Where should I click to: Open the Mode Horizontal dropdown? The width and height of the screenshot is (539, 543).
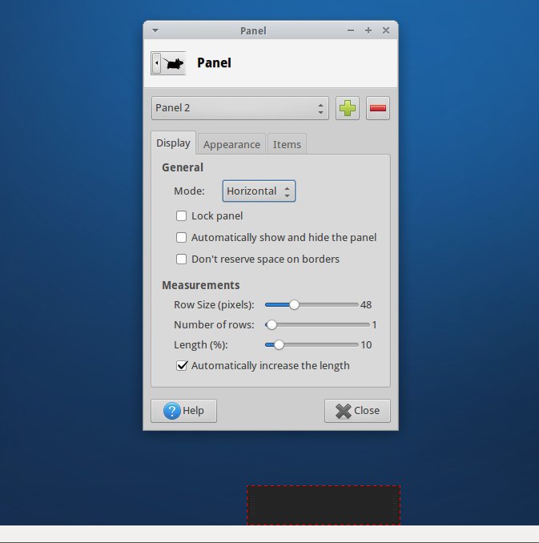coord(259,191)
